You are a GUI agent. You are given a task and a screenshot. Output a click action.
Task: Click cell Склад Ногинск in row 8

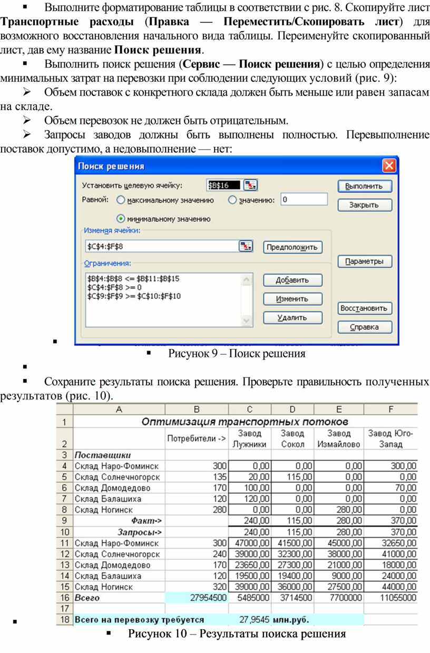(119, 510)
